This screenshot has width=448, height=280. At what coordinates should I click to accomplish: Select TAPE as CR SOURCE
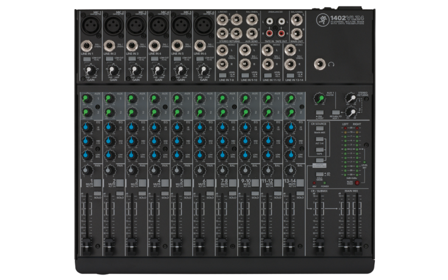click(320, 150)
